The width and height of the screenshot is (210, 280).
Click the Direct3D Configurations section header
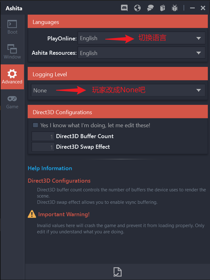click(118, 112)
